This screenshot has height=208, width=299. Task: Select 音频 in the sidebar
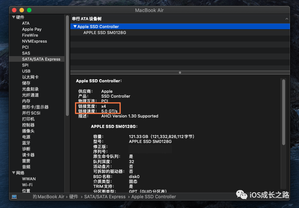click(26, 167)
